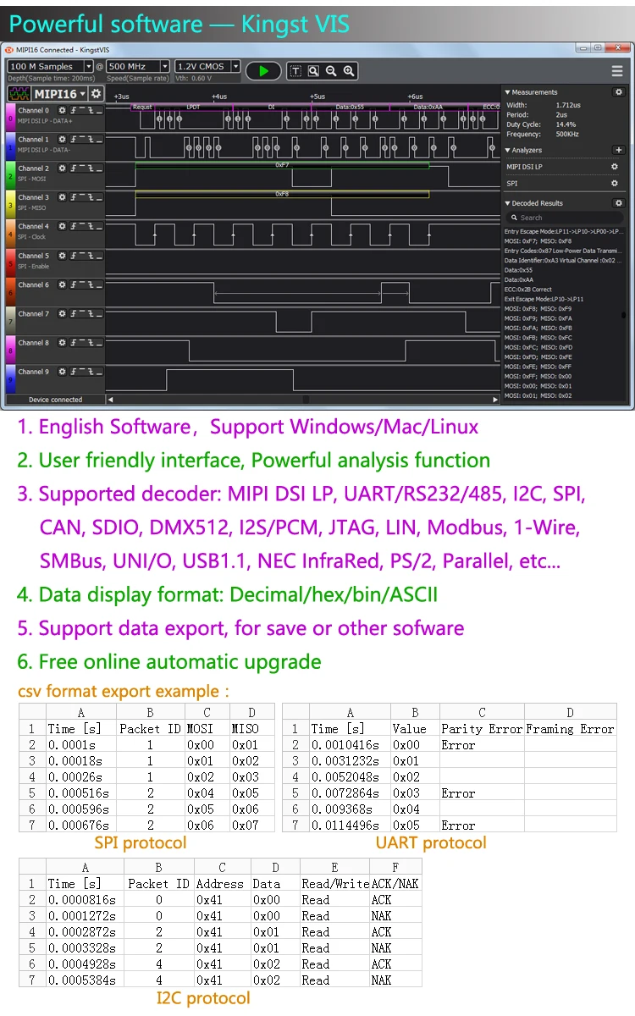Open Channel 6 settings gear
Viewport: 635px width, 1016px height.
[60, 284]
